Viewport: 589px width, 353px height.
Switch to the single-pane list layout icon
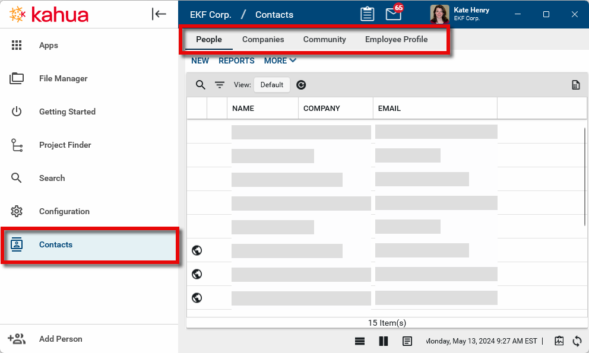click(x=359, y=341)
